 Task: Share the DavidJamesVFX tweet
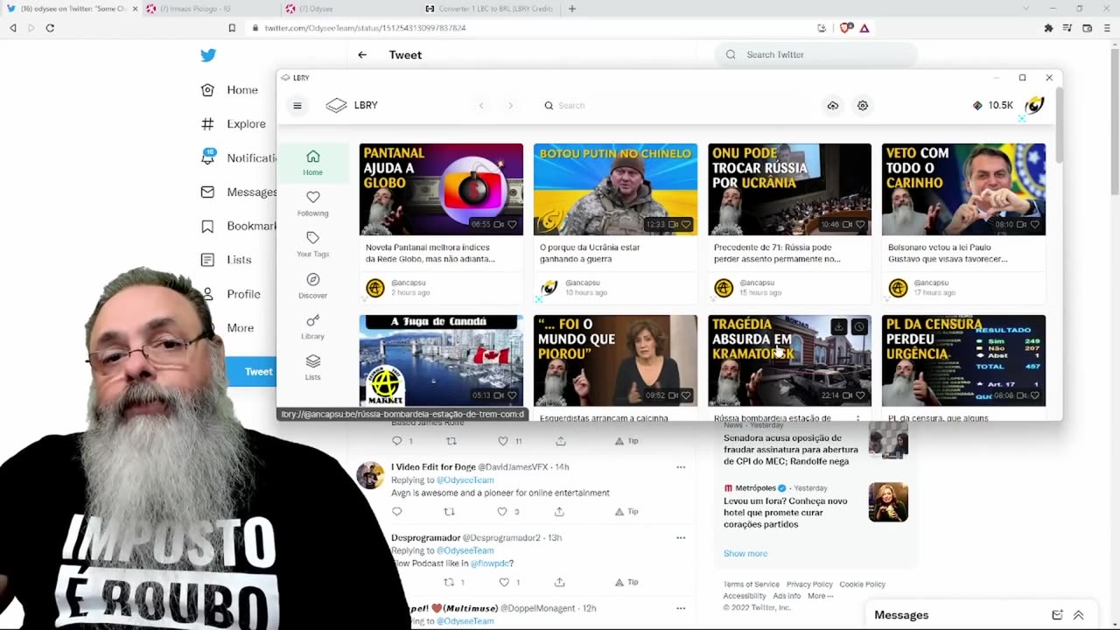click(x=559, y=512)
